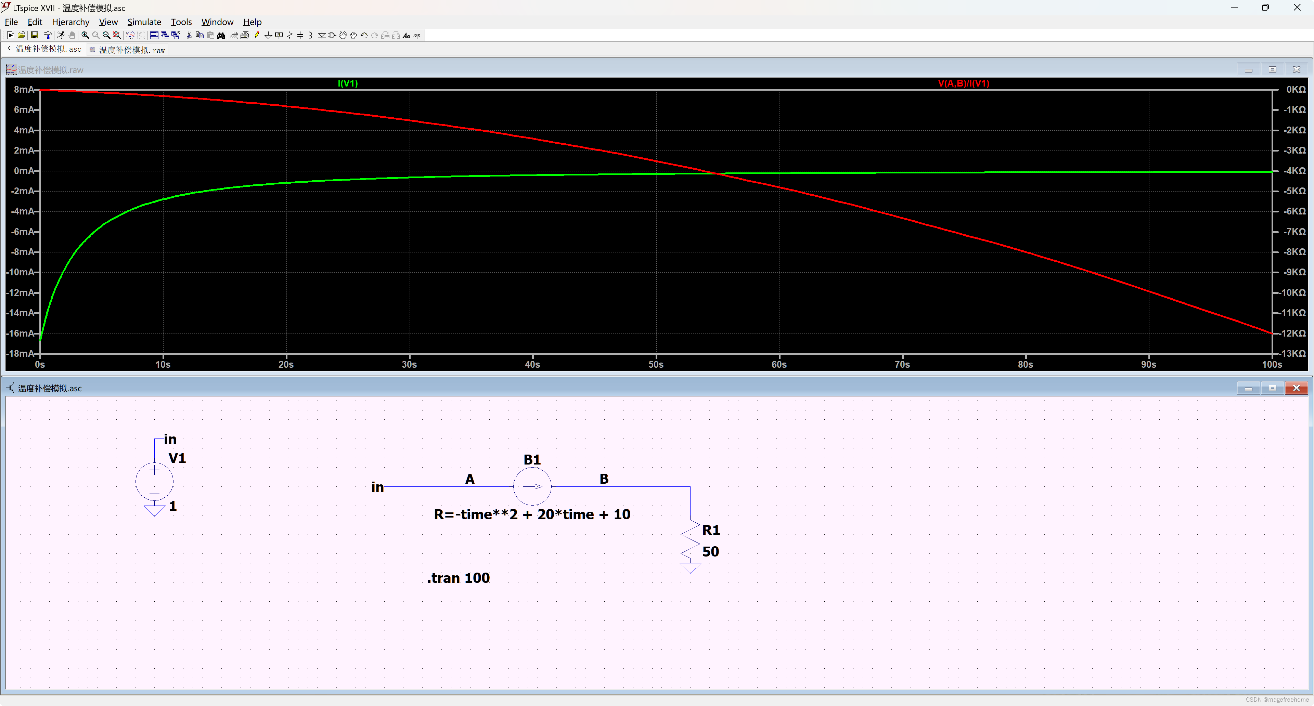Switch to the 温度补偿模拟.asc tab
This screenshot has height=706, width=1314.
coord(48,49)
